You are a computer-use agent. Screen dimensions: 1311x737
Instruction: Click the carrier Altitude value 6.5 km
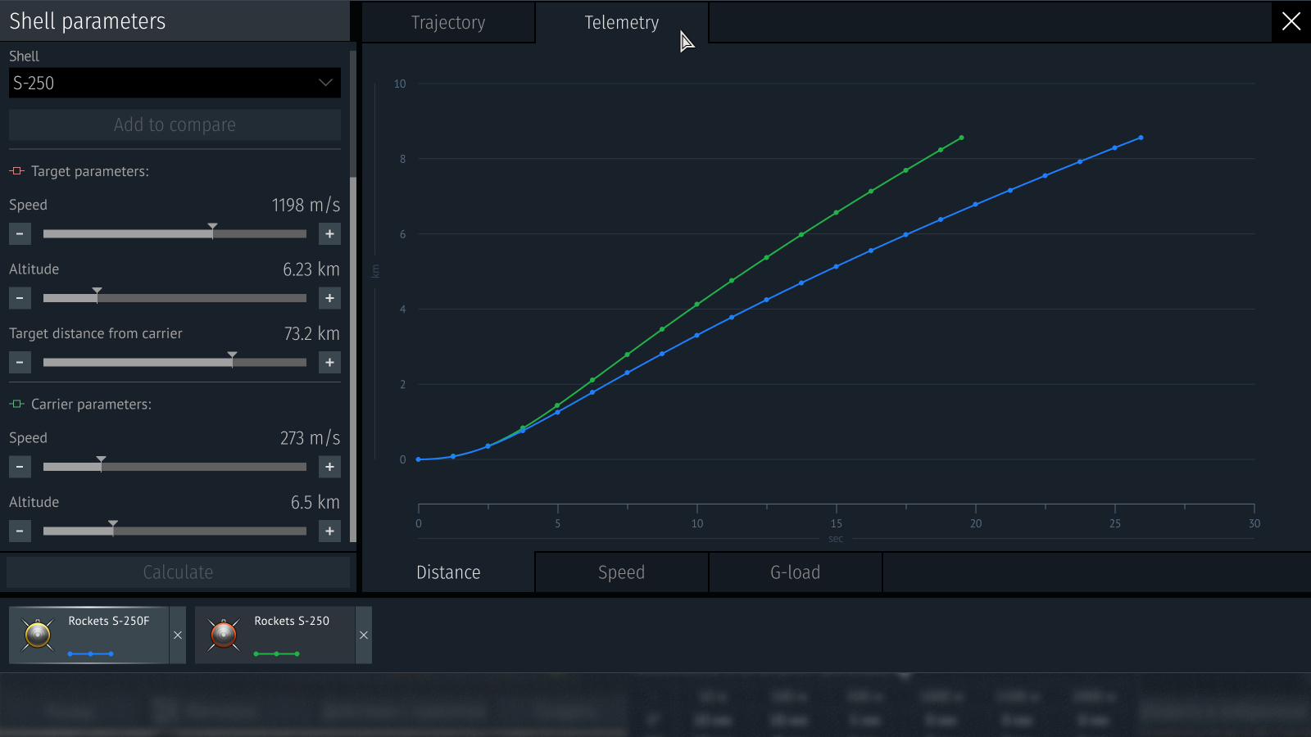pos(315,502)
